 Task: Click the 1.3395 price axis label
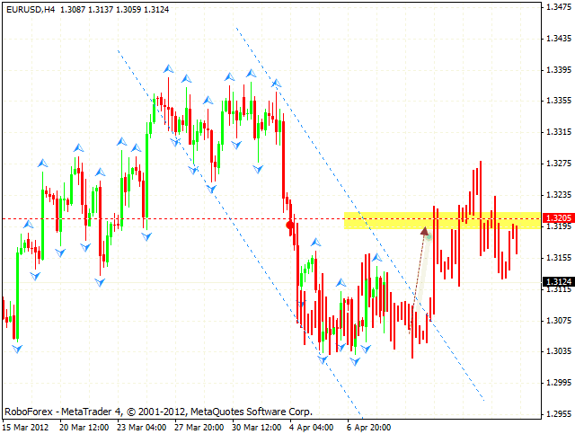[559, 70]
